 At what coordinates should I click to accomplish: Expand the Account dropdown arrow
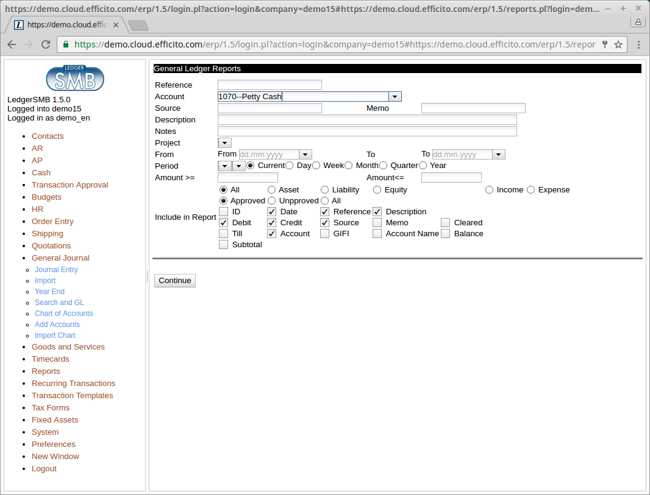tap(395, 97)
